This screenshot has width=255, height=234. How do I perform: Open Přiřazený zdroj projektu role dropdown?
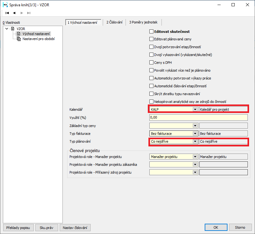point(195,172)
